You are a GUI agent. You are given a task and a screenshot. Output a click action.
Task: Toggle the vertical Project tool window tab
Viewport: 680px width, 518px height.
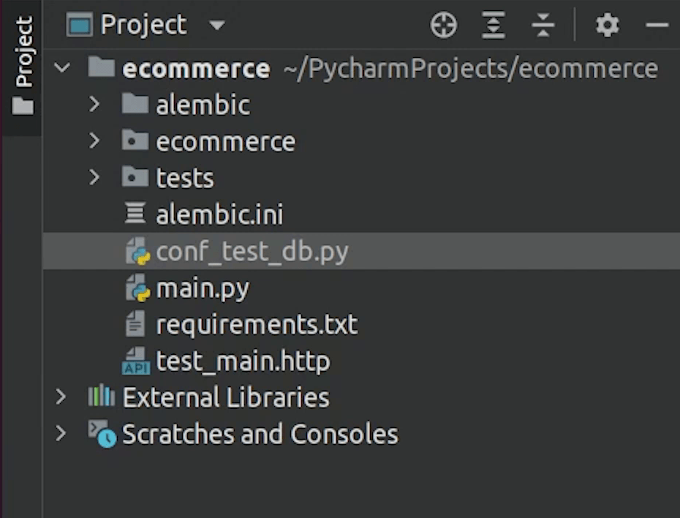pos(23,66)
